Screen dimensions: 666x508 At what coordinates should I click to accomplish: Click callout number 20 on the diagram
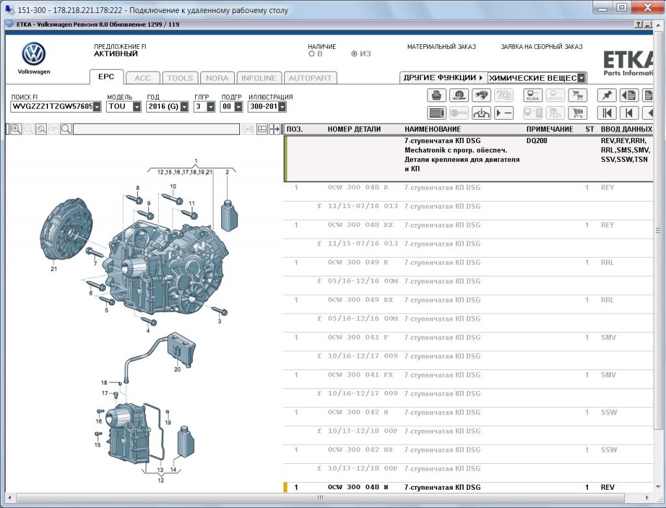point(178,369)
